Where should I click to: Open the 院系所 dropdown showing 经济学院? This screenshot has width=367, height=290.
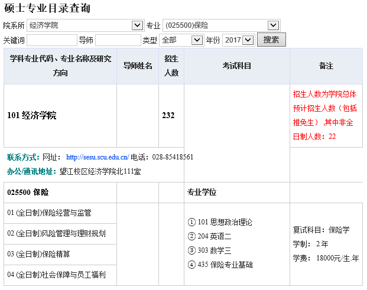pos(85,25)
